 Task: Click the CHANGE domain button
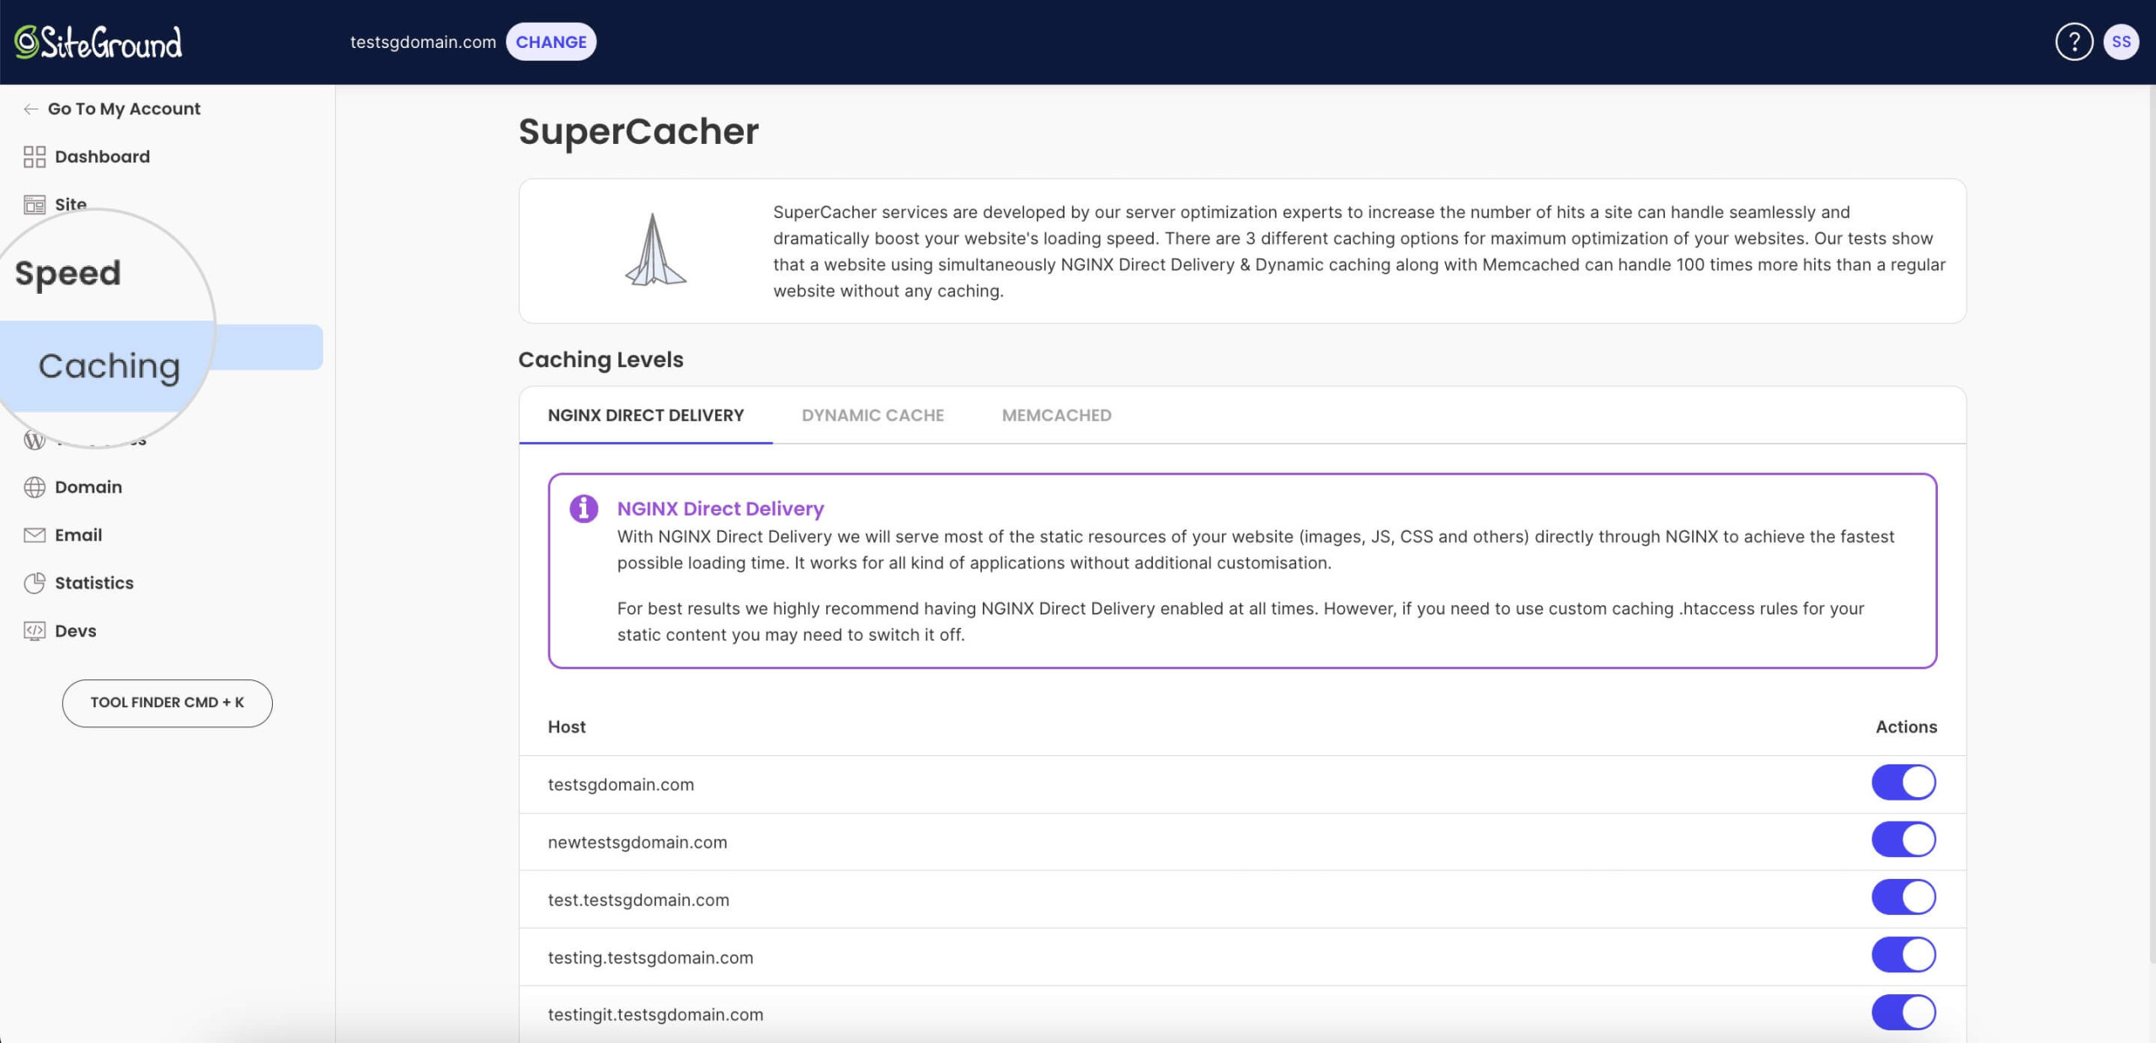click(x=551, y=42)
